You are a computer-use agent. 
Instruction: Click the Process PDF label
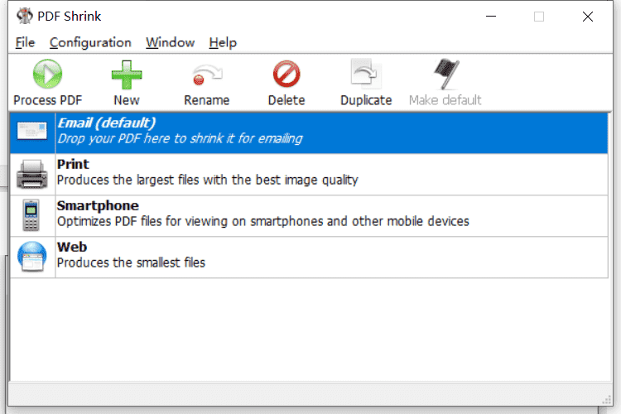tap(47, 100)
